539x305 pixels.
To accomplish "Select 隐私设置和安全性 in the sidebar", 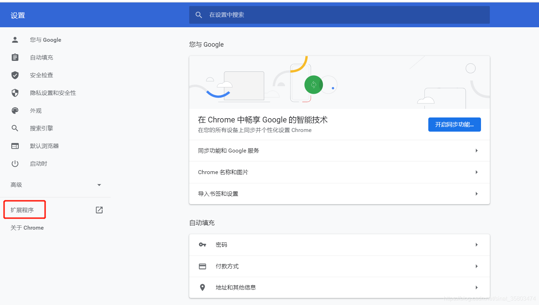I will click(x=53, y=93).
